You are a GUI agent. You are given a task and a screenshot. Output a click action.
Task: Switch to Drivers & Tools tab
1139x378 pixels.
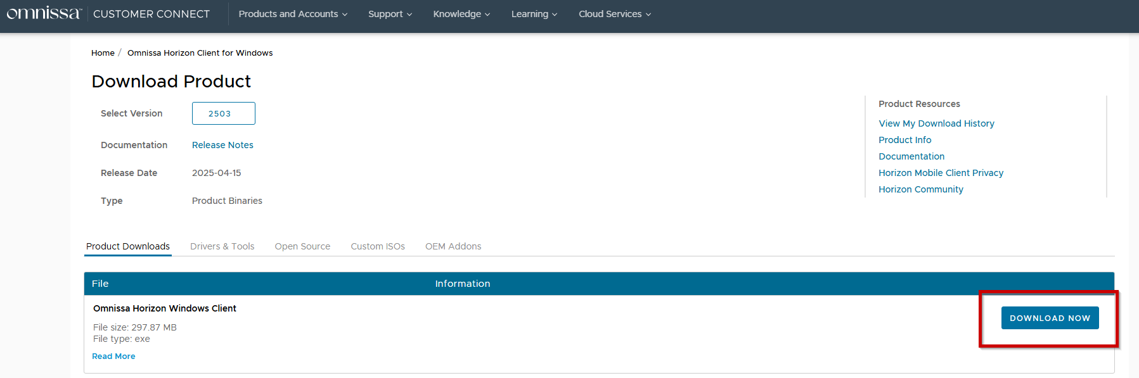pyautogui.click(x=222, y=246)
